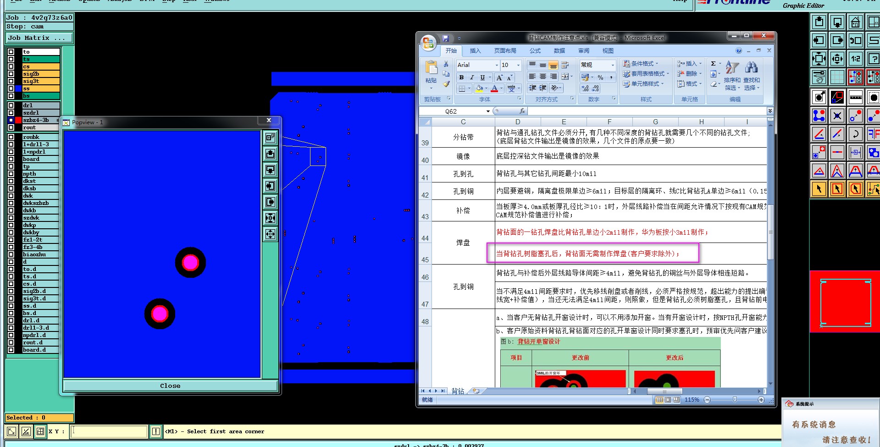The width and height of the screenshot is (880, 447).
Task: Click the pan right view icon
Action: (837, 40)
